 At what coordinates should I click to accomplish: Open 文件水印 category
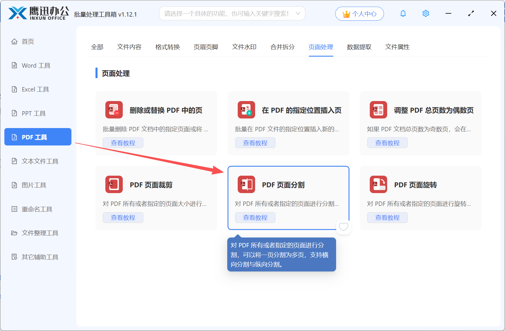244,47
